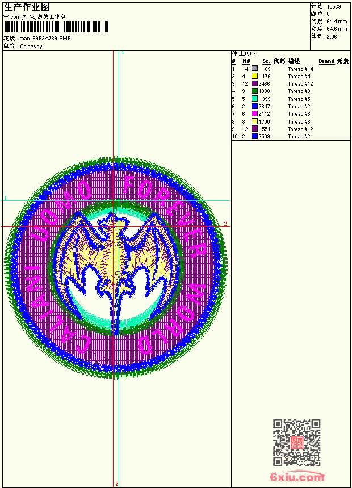
Task: Click the St. column header
Action: click(x=266, y=61)
